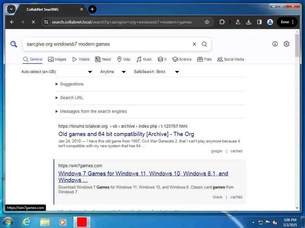Open the tab search dropdown
The width and height of the screenshot is (305, 228).
click(11, 9)
